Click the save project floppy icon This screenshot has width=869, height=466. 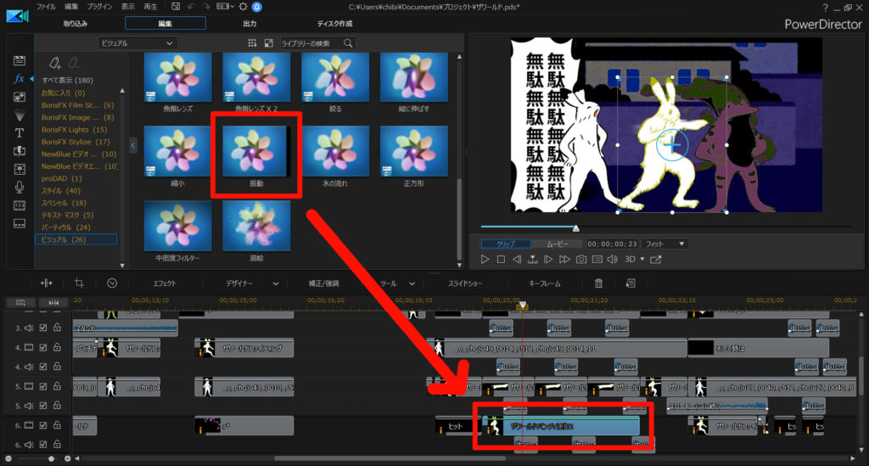coord(175,7)
